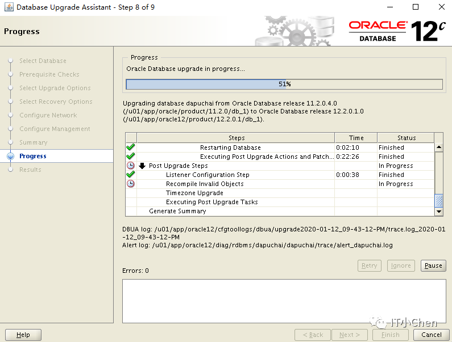
Task: Click the Retry button
Action: [x=369, y=265]
